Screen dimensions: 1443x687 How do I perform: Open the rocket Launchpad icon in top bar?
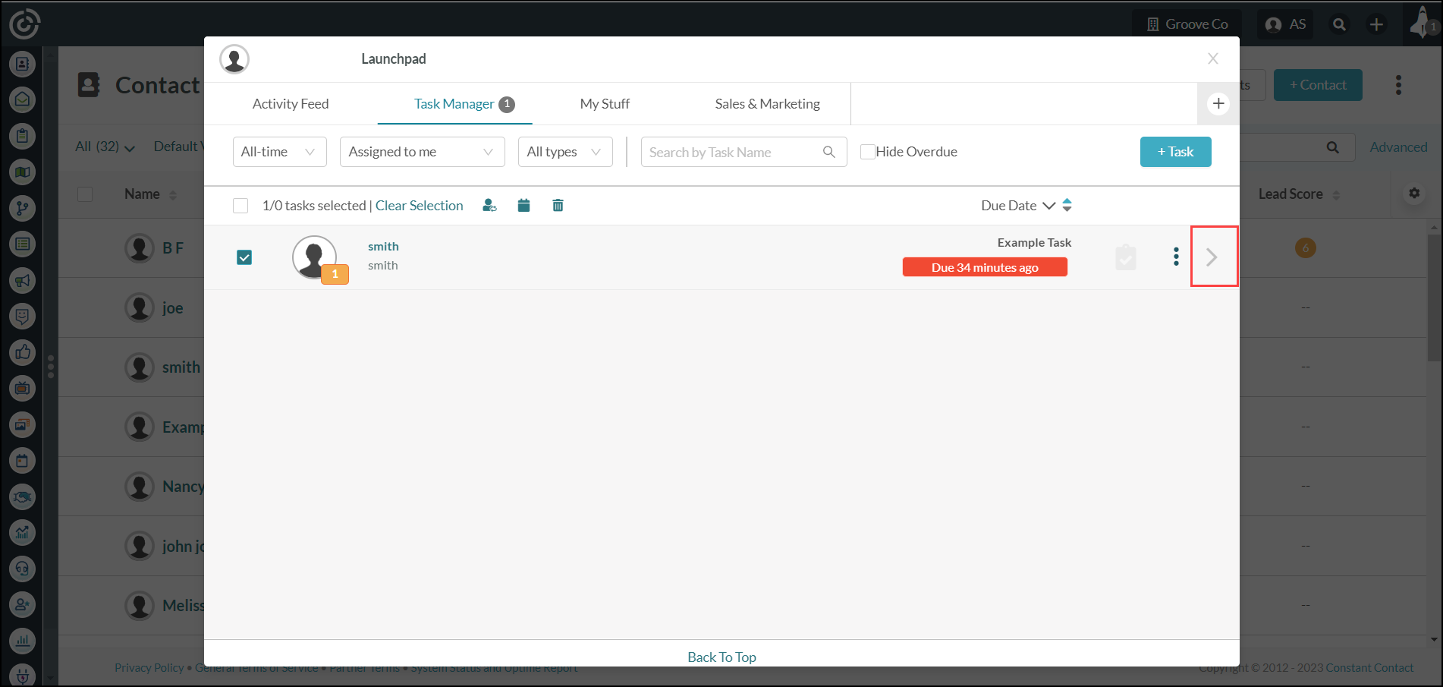coord(1422,23)
